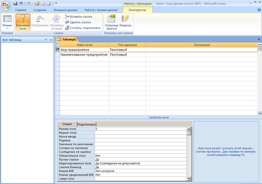Viewport: 262px width, 184px height.
Task: Switch to the Подстановка properties tab
Action: pyautogui.click(x=86, y=124)
